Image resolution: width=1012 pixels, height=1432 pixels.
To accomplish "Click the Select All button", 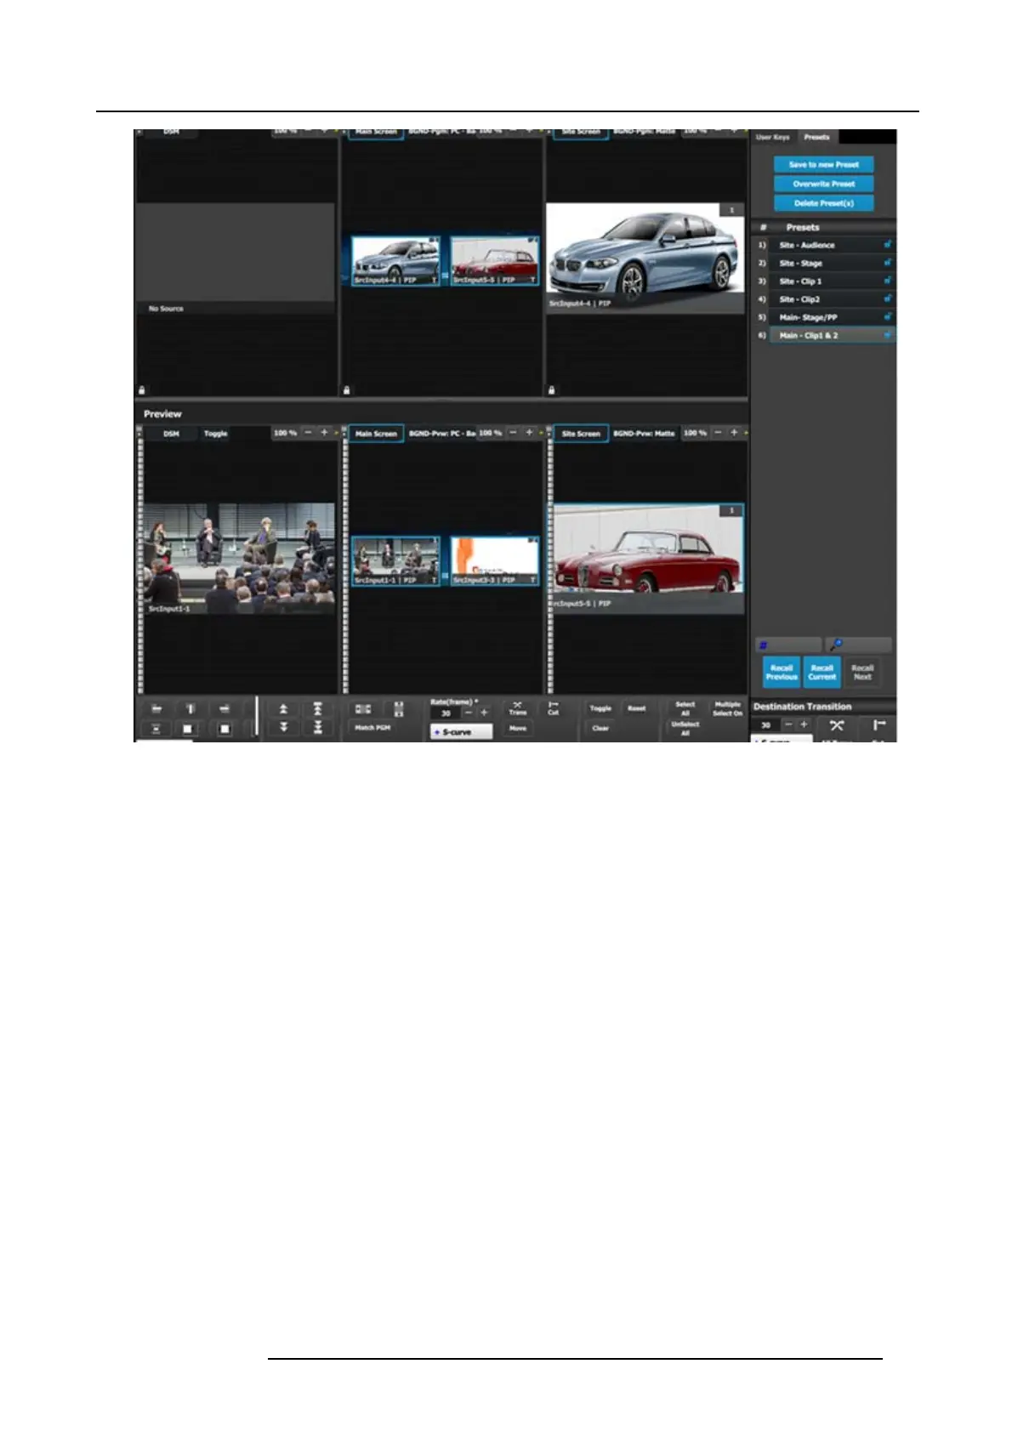I will pos(685,709).
